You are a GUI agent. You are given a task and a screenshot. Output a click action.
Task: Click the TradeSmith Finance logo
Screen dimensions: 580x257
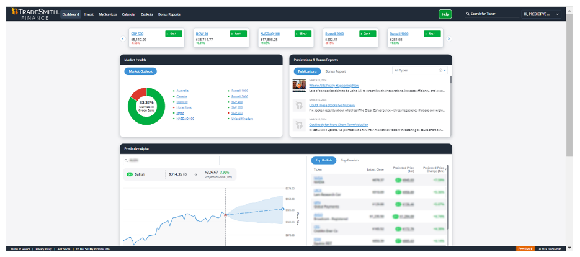tap(35, 14)
